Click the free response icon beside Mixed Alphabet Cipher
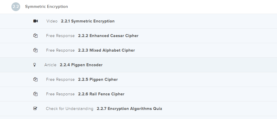 [35, 50]
